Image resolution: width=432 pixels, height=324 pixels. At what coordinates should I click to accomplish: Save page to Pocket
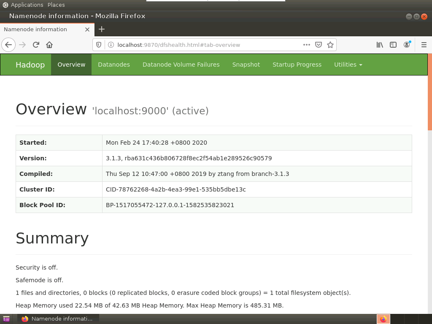[319, 45]
